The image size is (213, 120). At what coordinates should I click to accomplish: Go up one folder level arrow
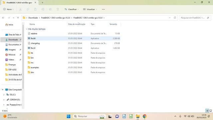pos(18,18)
